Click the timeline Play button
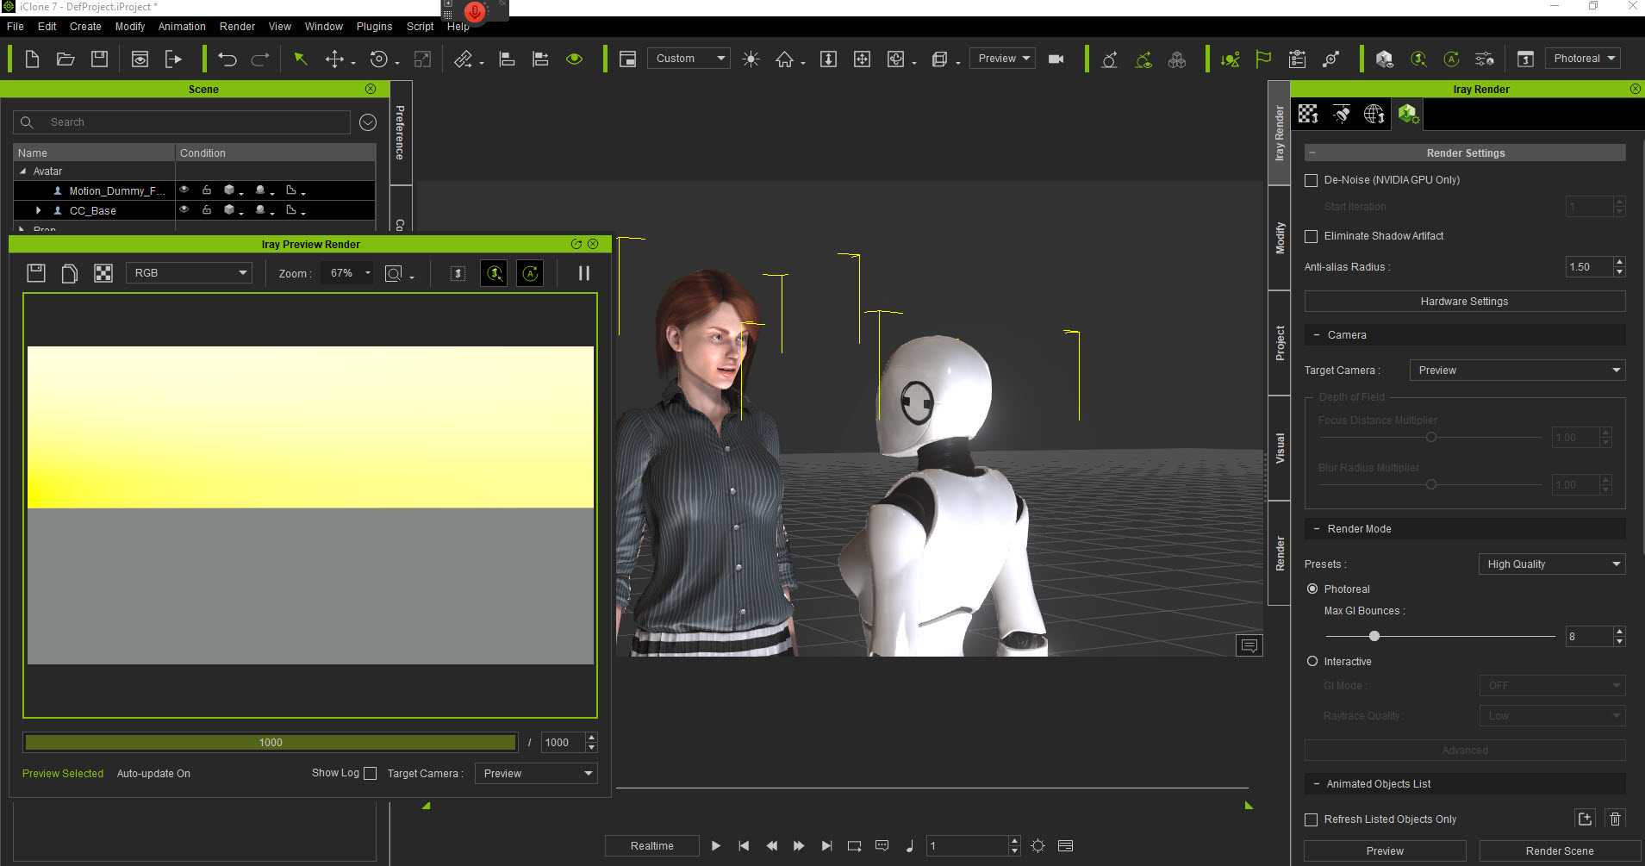The image size is (1645, 866). (x=716, y=846)
